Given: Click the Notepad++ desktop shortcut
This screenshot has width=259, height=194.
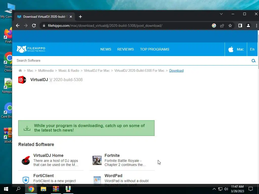Looking at the screenshot, I should [x=7, y=86].
